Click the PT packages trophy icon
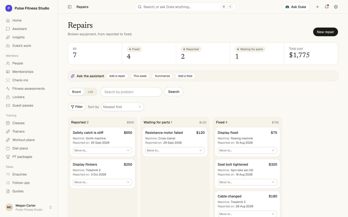The image size is (348, 217). click(x=8, y=157)
